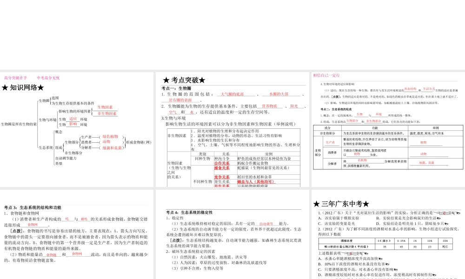Open the page thumbnail titled ★知识网络★
The width and height of the screenshot is (465, 279).
pyautogui.click(x=77, y=129)
